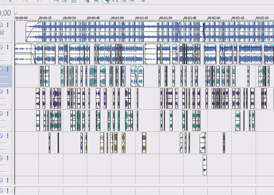Mute the seventh track holding one clip
The height and width of the screenshot is (195, 274).
coord(1,158)
